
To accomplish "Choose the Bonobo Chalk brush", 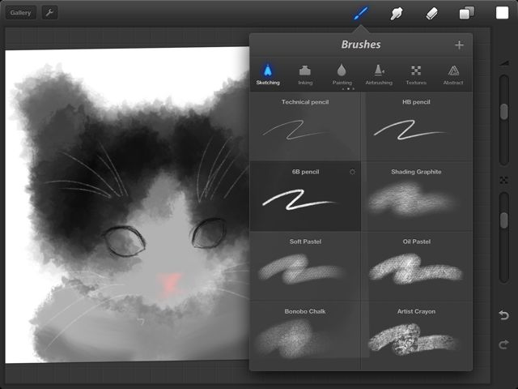I will (305, 335).
